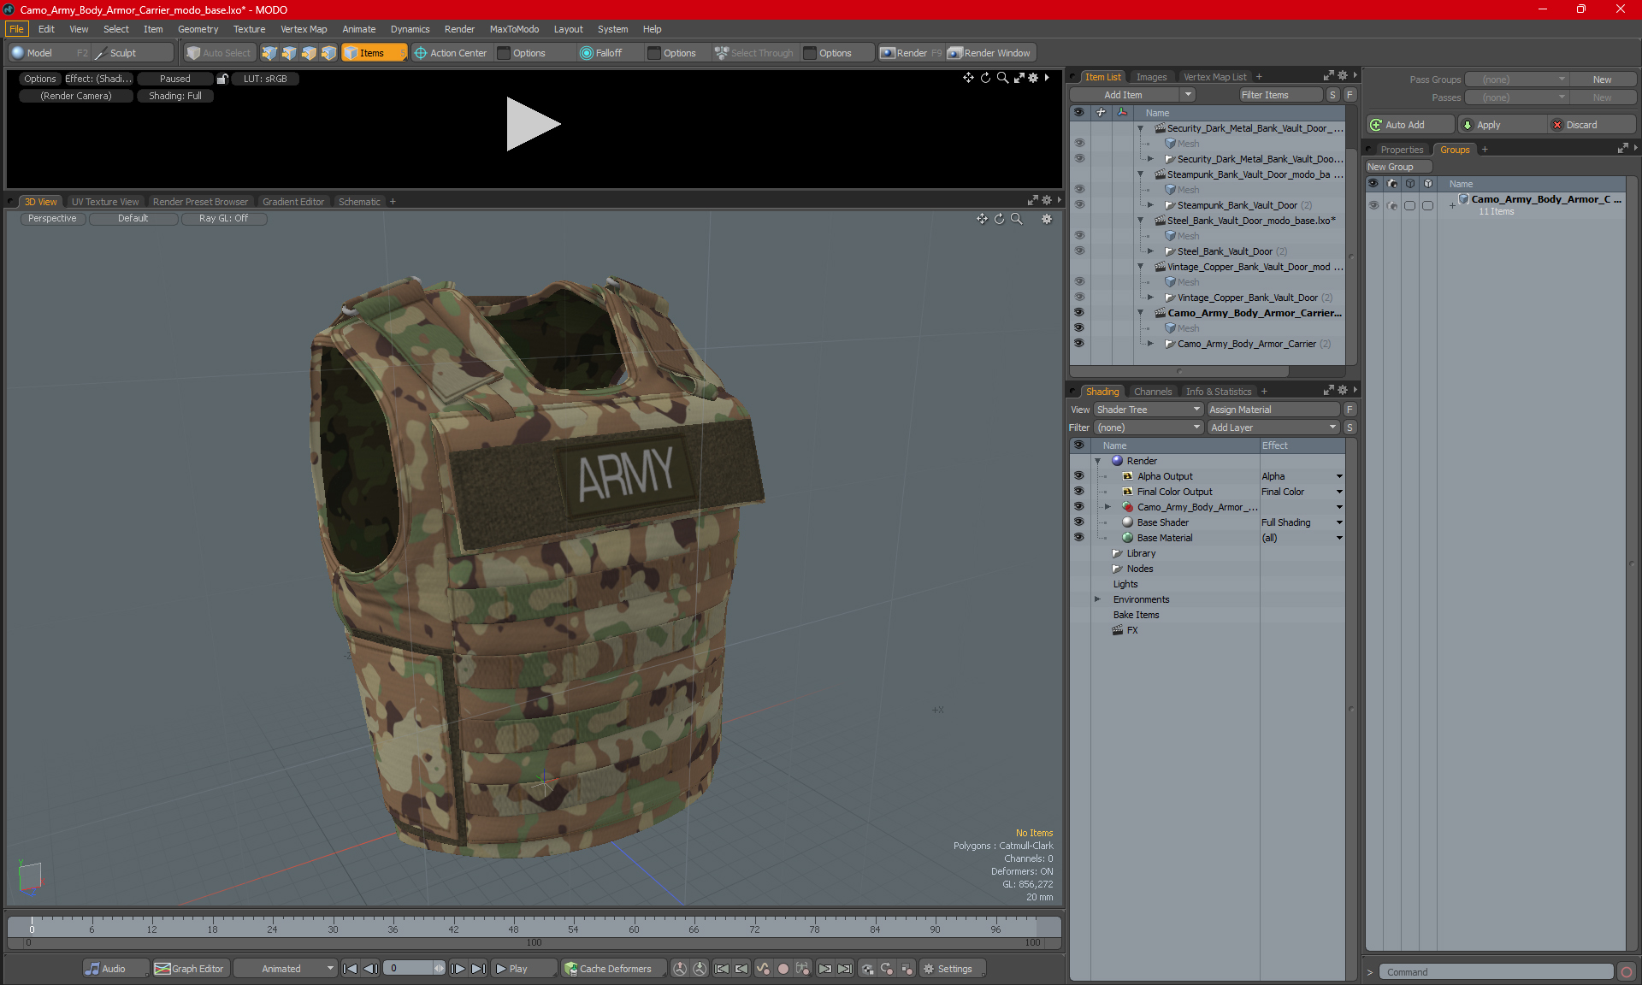The height and width of the screenshot is (985, 1642).
Task: Collapse the Camo_Army_Body_Armor_Carrier scene
Action: tap(1140, 313)
